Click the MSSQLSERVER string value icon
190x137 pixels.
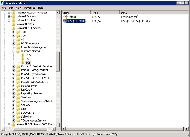[65, 21]
